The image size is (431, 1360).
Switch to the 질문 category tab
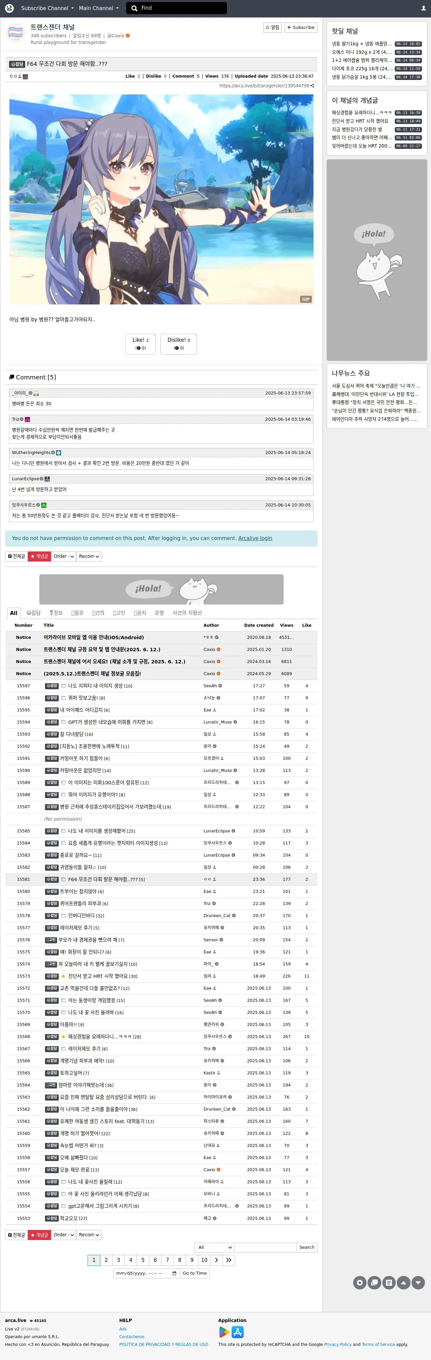tap(78, 613)
